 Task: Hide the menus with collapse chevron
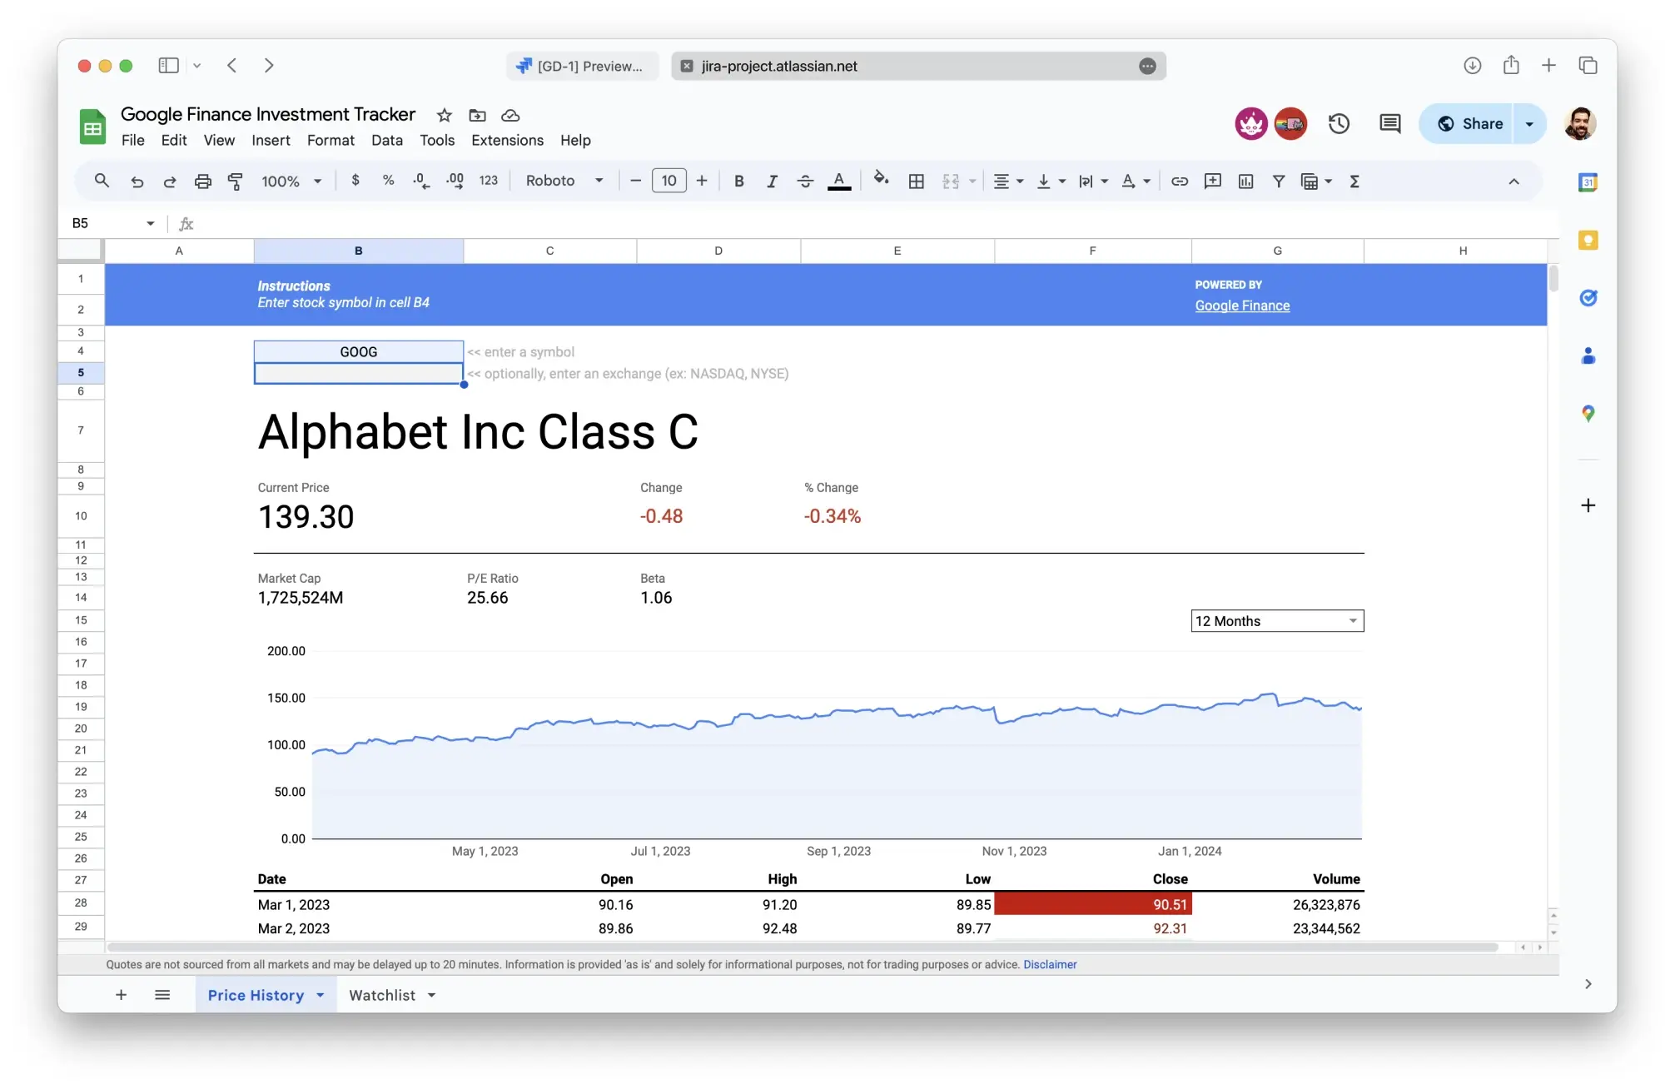(x=1513, y=181)
